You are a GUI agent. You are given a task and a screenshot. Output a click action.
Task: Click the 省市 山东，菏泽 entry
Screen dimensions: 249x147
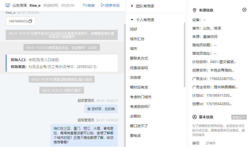click(x=207, y=28)
